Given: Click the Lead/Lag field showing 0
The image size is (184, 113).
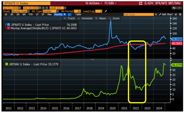Looking at the screenshot, I should click(99, 11).
